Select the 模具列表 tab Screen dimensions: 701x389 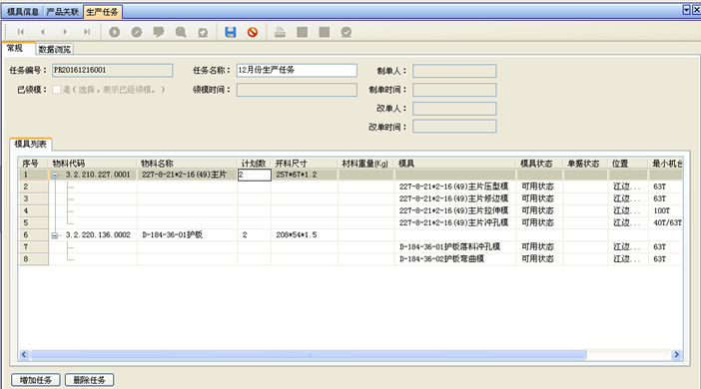30,144
